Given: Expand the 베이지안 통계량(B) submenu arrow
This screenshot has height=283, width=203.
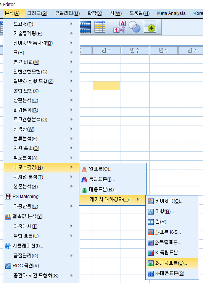Looking at the screenshot, I should (71, 43).
